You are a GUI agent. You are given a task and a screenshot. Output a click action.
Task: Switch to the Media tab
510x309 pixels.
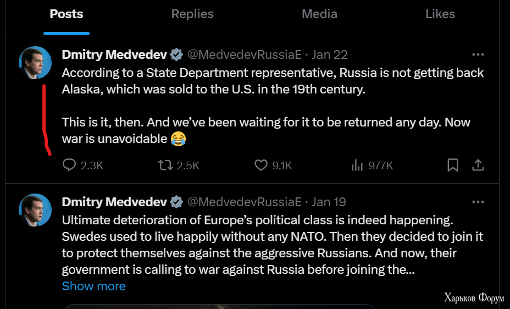coord(319,14)
